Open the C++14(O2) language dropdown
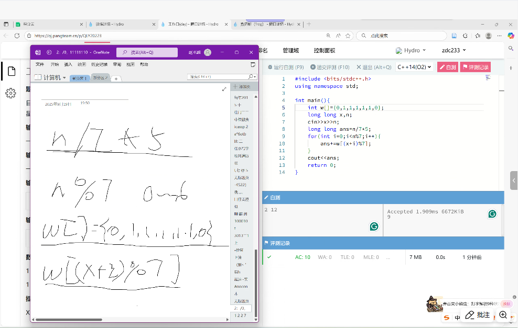 click(x=414, y=67)
